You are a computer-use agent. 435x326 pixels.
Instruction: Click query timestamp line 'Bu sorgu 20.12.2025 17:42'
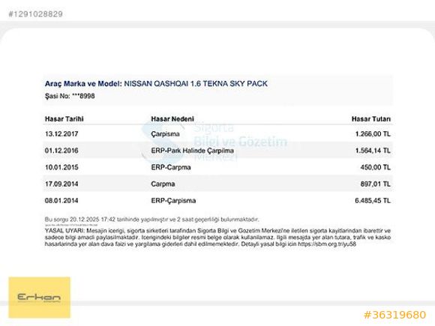coord(80,220)
